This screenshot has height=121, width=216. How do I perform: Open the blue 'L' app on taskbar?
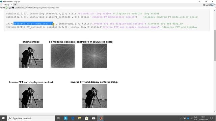[65, 118]
